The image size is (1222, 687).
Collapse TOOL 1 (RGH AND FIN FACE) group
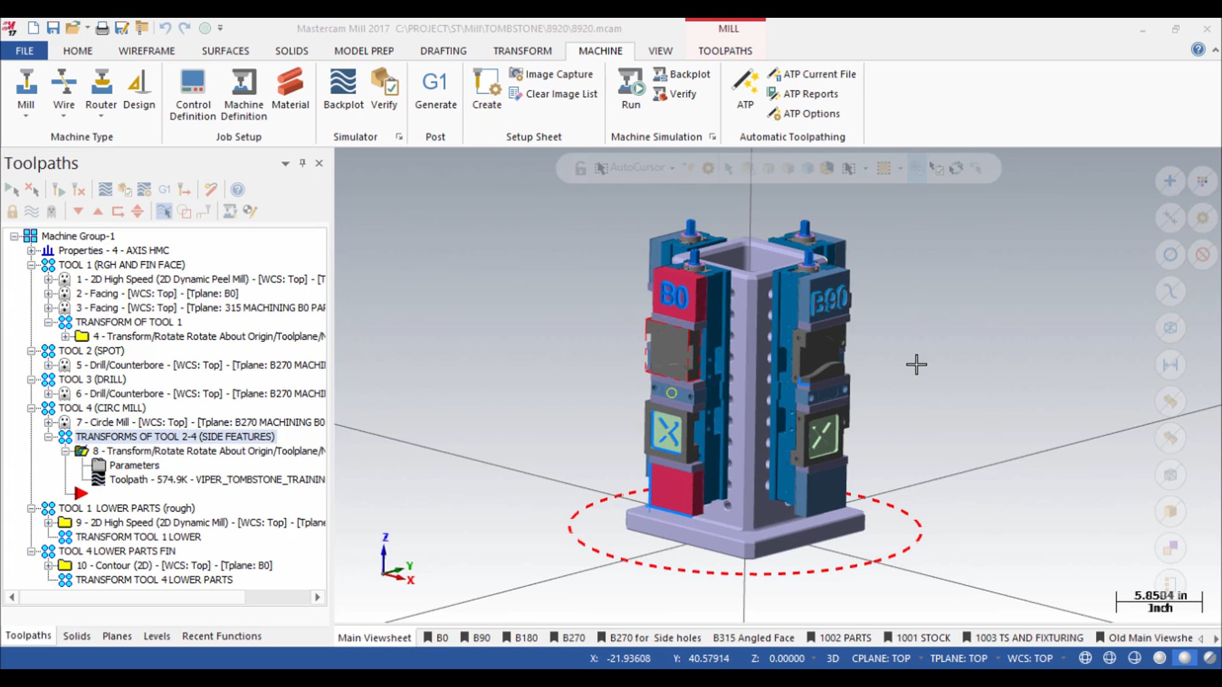[31, 265]
